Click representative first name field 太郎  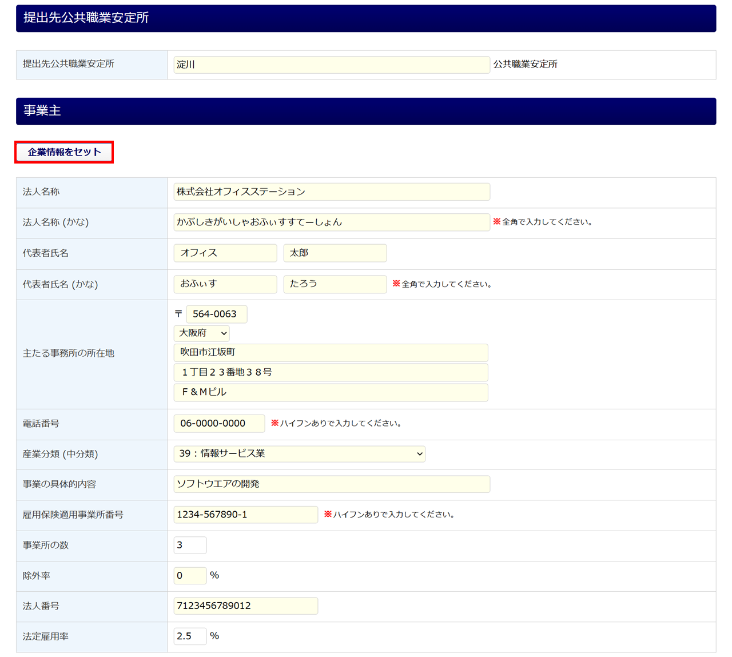pyautogui.click(x=335, y=253)
